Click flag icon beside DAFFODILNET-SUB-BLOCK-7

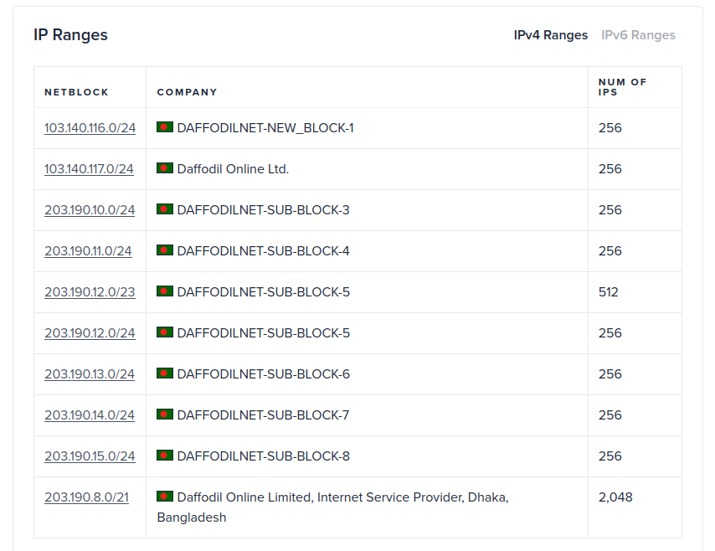click(165, 415)
